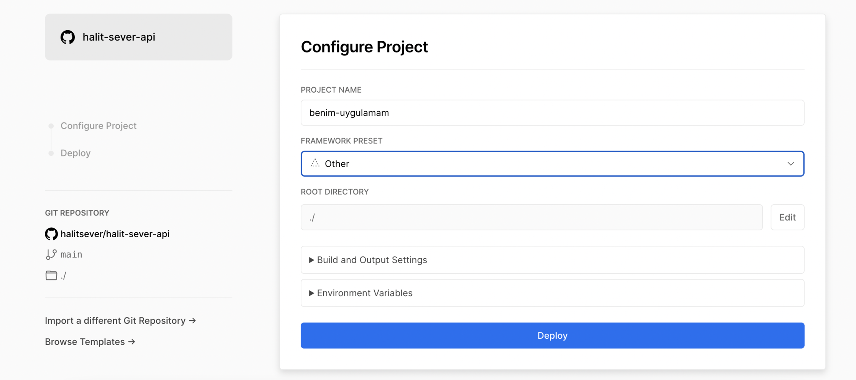Screen dimensions: 856x380
Task: Open halitsever/halit-sever-api repository link
Action: pyautogui.click(x=115, y=234)
